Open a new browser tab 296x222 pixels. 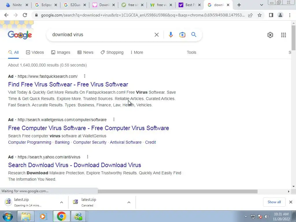(x=239, y=5)
